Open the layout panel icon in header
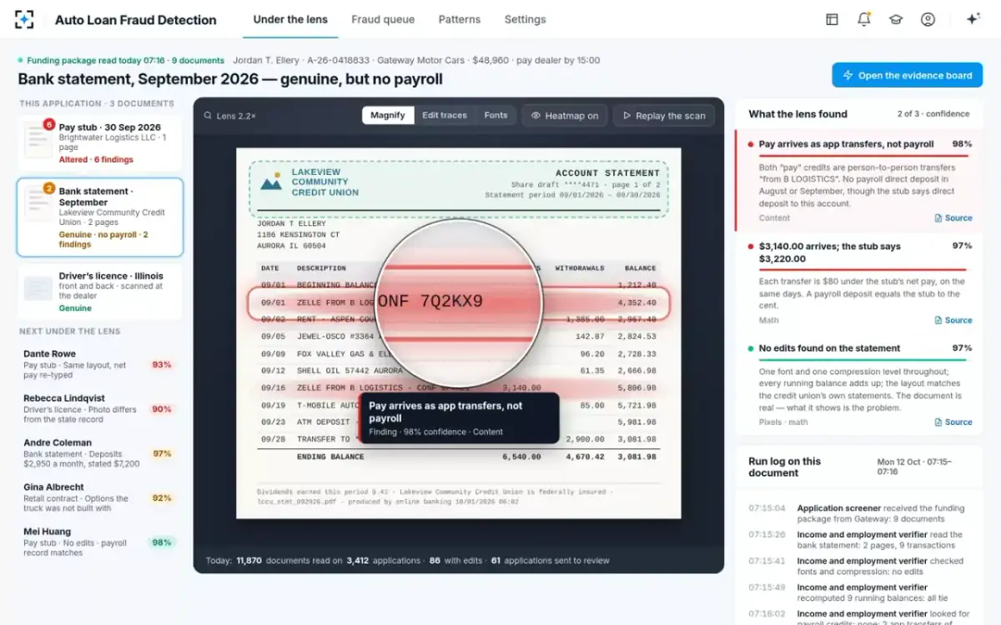The image size is (1001, 625). [x=832, y=19]
